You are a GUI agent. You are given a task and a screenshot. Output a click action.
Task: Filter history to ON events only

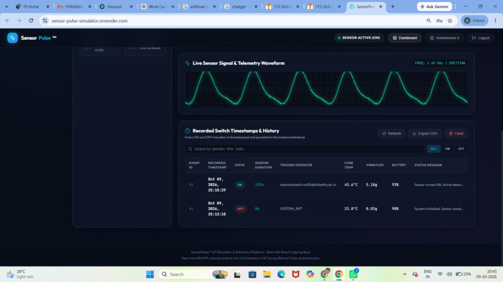(x=447, y=149)
